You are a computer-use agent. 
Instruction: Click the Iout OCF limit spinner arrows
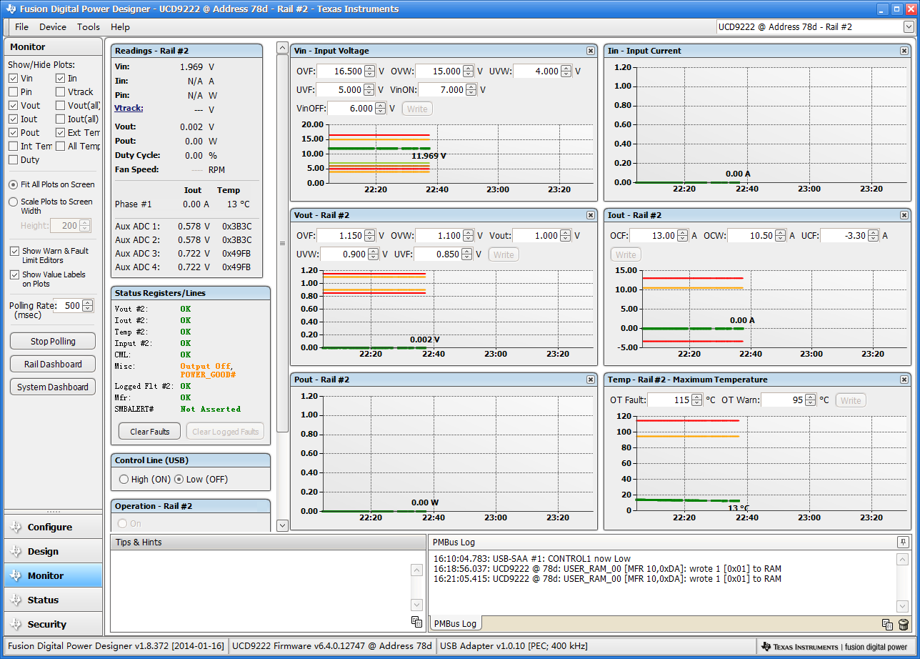[682, 236]
